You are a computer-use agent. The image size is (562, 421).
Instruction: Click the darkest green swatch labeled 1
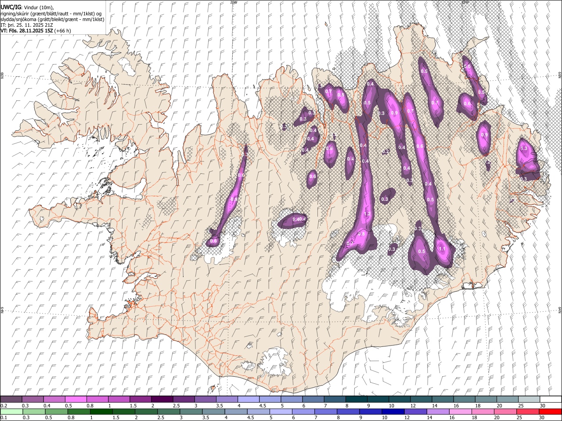coord(101,411)
